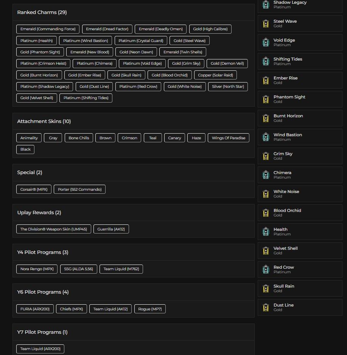Click the Shifting Tides platinum charm icon
347x355 pixels.
(266, 61)
